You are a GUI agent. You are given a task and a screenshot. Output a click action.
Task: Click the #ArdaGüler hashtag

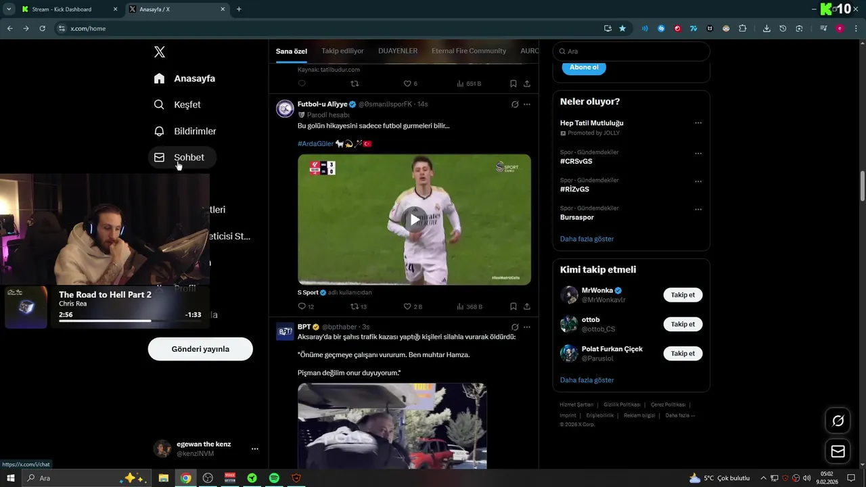(x=315, y=143)
